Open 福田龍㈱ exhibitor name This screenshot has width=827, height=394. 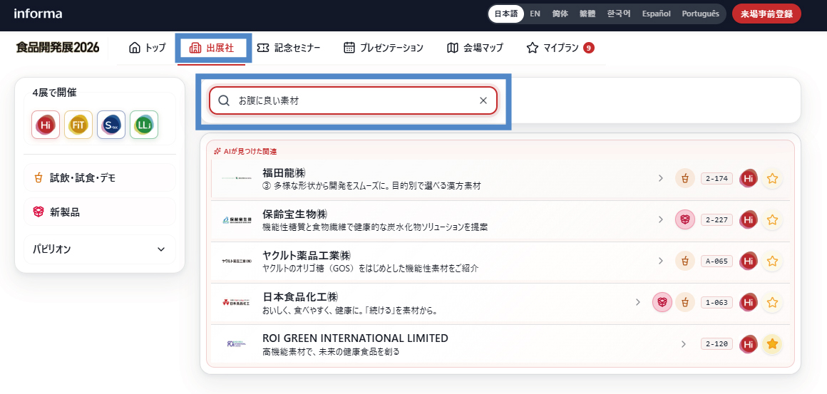(x=284, y=172)
